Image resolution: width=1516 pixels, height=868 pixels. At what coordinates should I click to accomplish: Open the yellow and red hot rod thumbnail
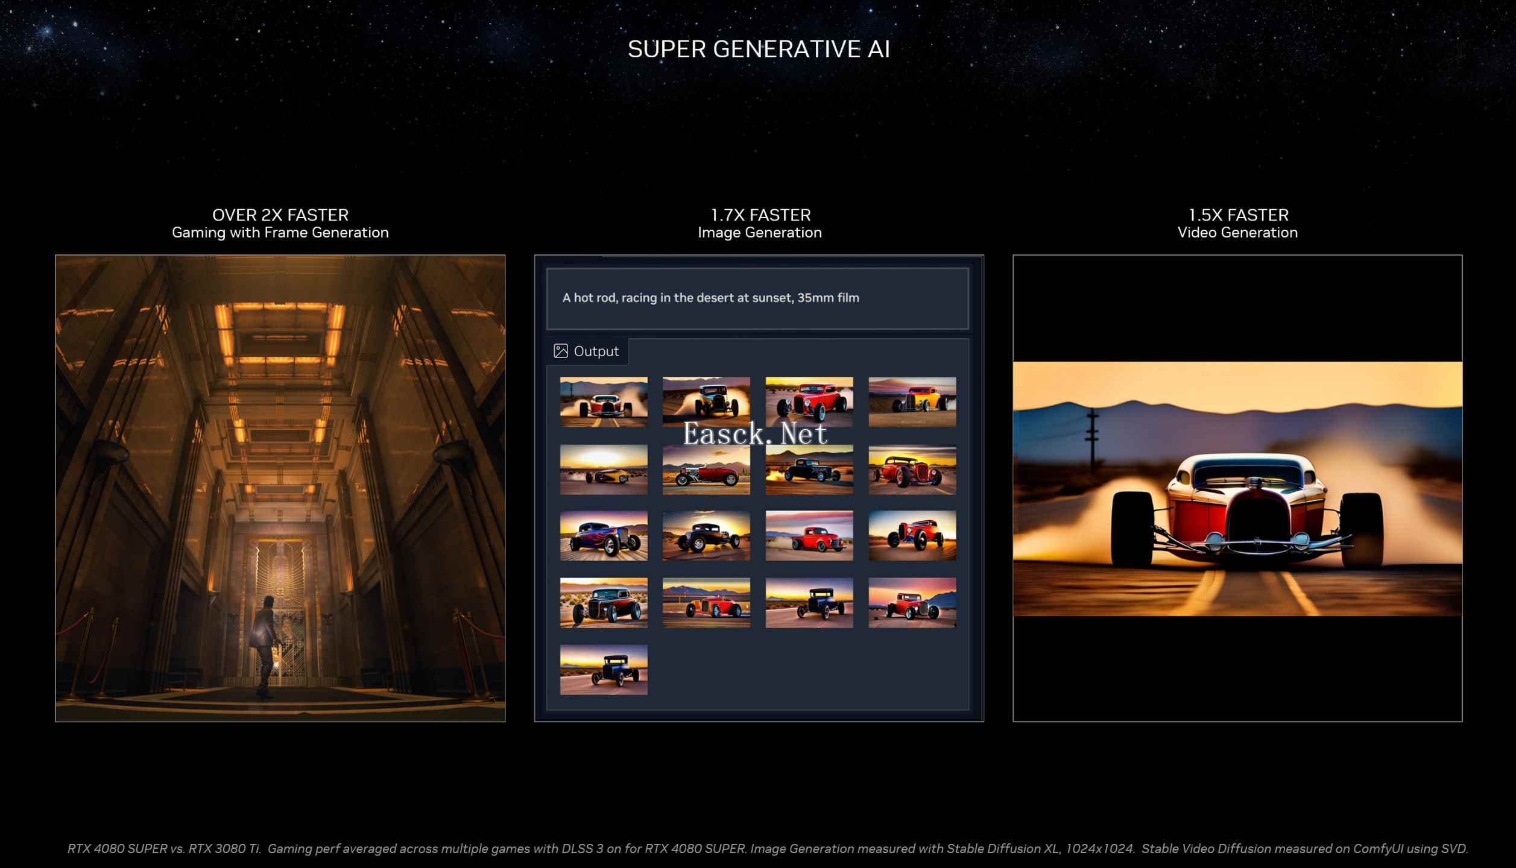[x=912, y=401]
